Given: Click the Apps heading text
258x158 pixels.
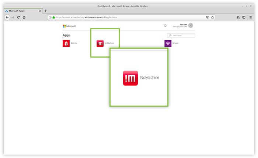Looking at the screenshot, I should pos(66,35).
